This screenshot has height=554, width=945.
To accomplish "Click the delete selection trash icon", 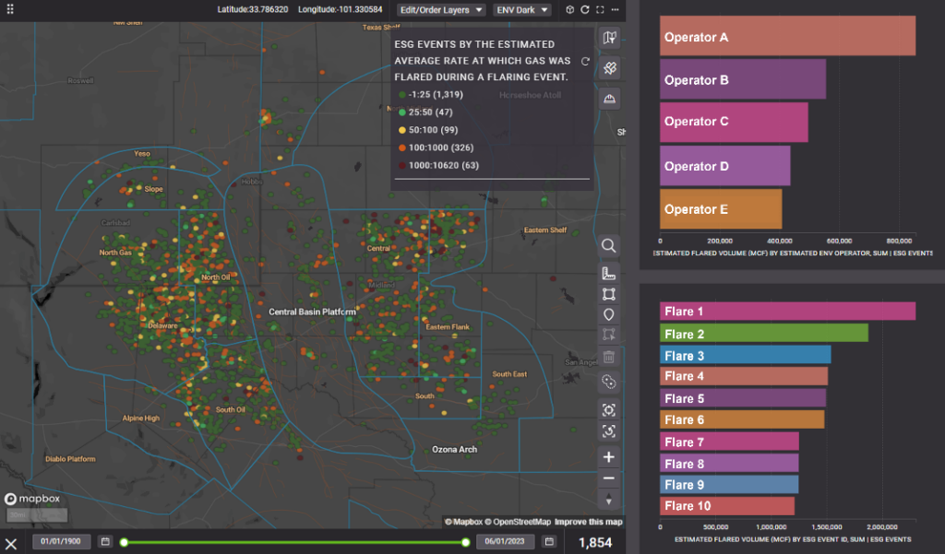I will point(608,356).
